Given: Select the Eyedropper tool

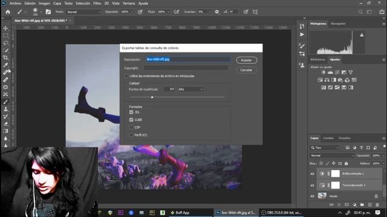Looking at the screenshot, I should (x=5, y=65).
